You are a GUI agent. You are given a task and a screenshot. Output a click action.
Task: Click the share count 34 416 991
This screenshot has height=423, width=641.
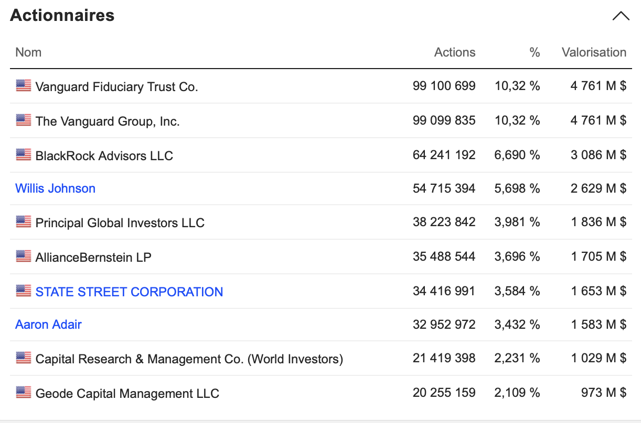coord(444,291)
